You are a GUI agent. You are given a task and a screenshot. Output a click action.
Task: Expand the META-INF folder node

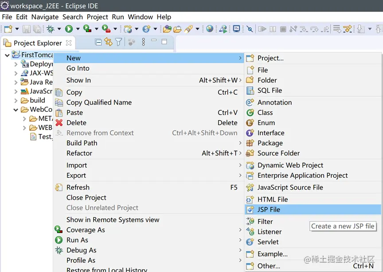point(24,119)
